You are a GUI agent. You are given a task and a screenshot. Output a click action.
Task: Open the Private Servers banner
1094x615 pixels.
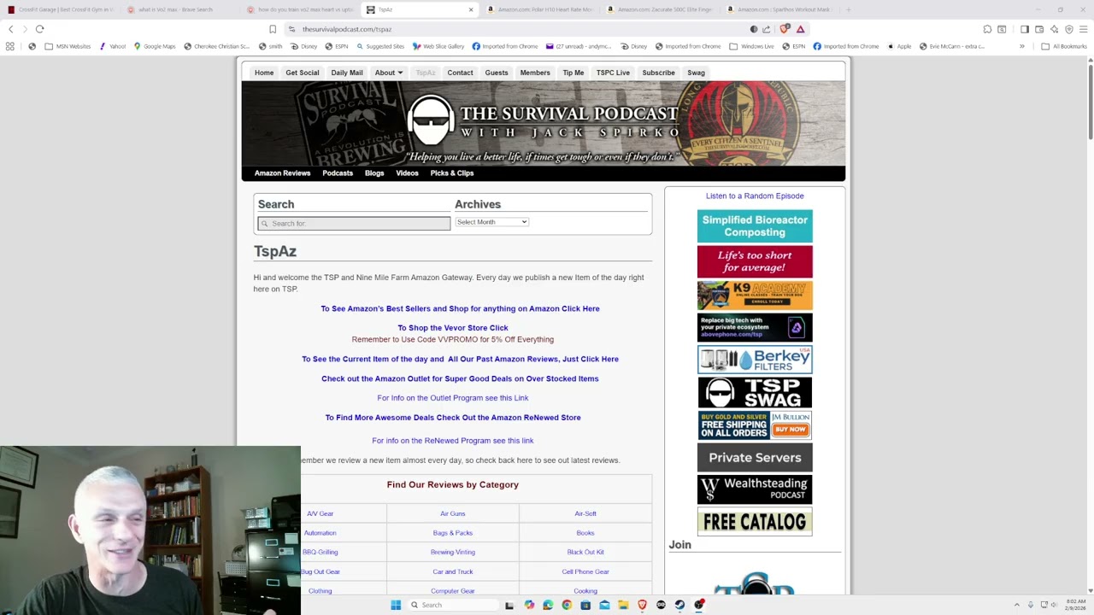coord(755,458)
